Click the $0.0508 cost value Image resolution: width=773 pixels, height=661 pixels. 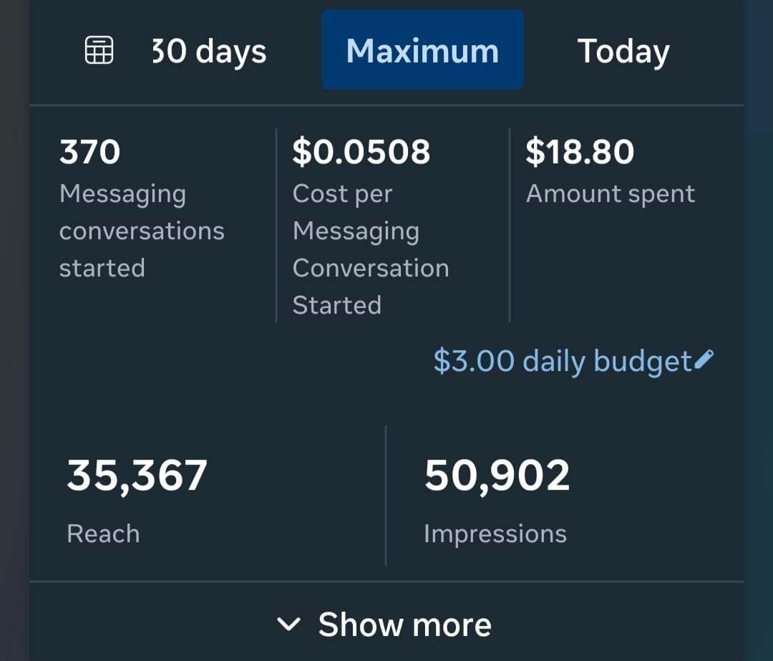(x=361, y=152)
